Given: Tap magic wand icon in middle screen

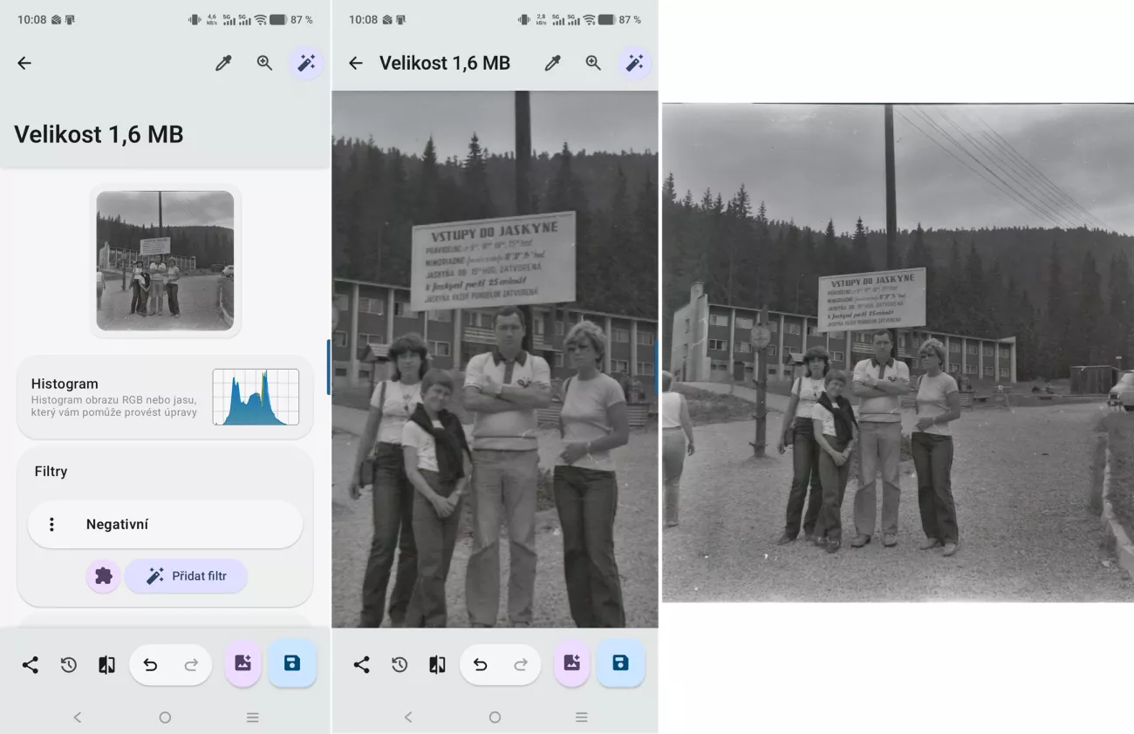Looking at the screenshot, I should click(635, 63).
